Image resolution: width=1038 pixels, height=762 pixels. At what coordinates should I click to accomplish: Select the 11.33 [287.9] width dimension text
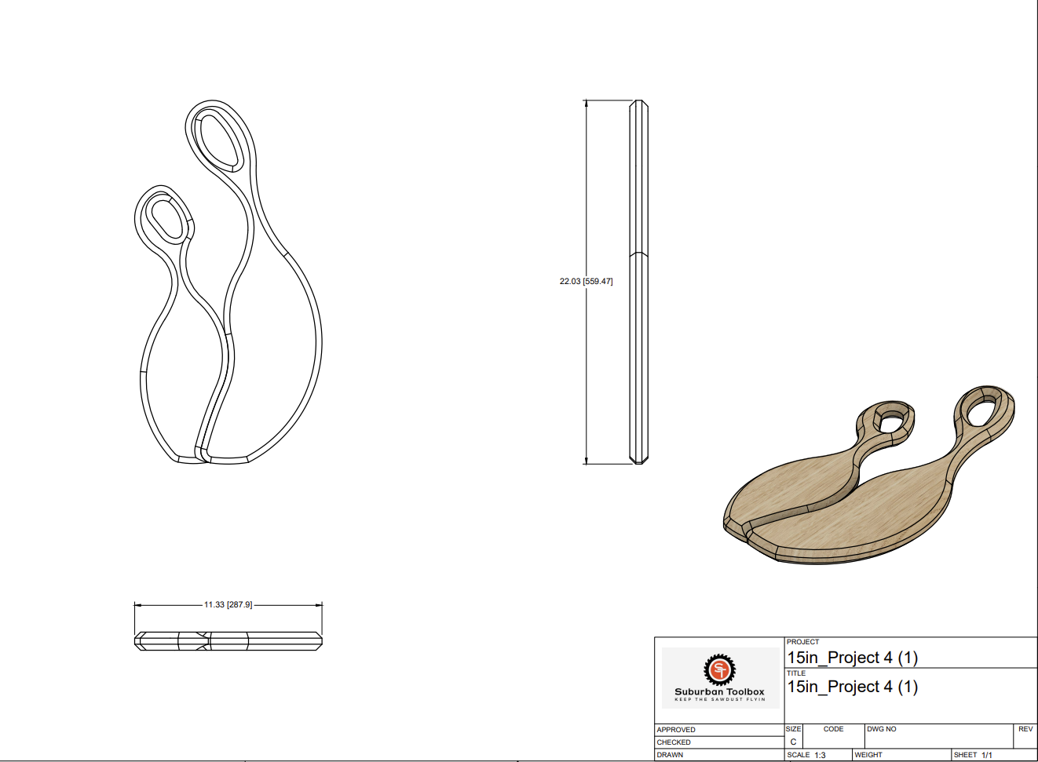pyautogui.click(x=228, y=605)
